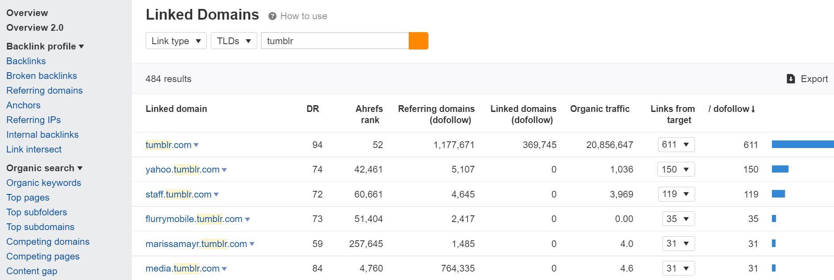Screen dimensions: 834x280
Task: Open the flurrymobile.tumblr.com domain link
Action: (194, 219)
